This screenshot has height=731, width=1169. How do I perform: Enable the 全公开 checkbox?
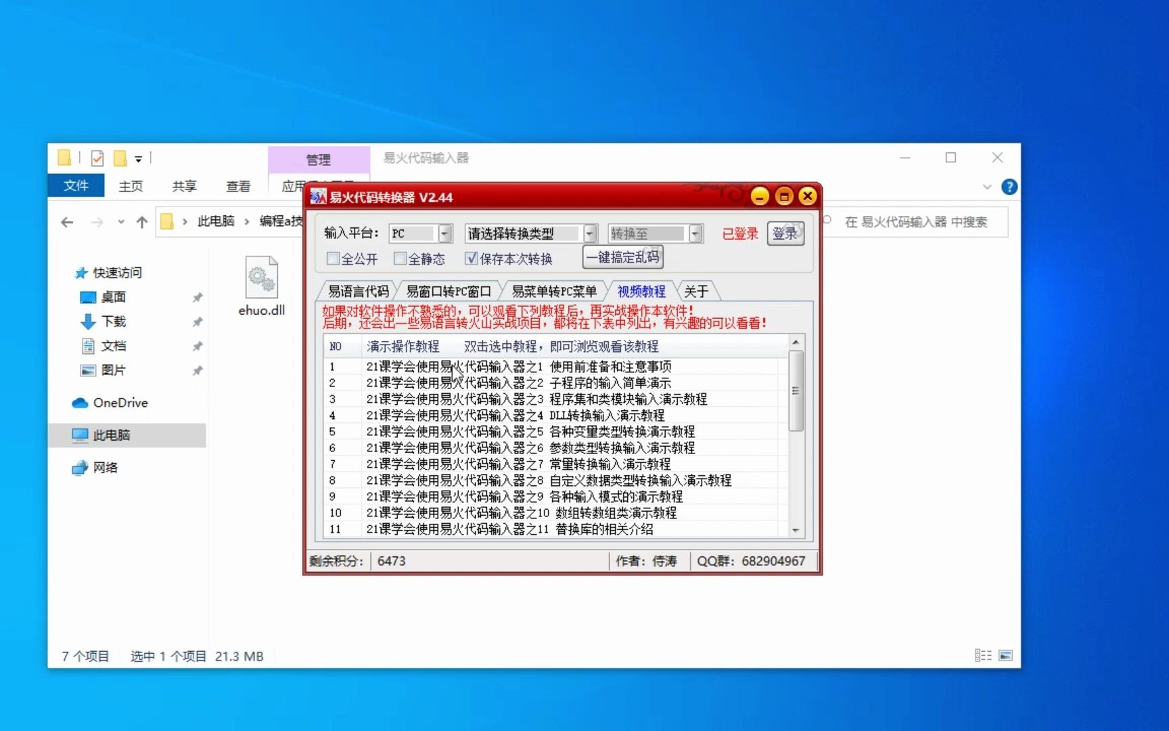click(x=334, y=259)
